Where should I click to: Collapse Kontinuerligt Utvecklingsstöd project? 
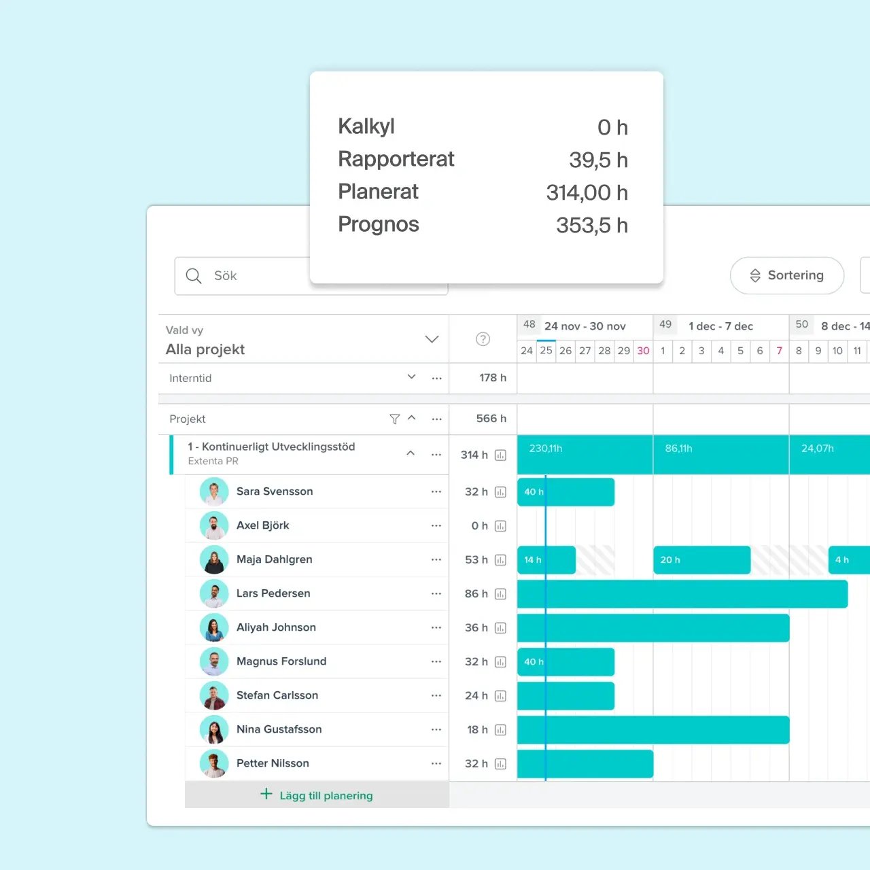click(x=411, y=453)
